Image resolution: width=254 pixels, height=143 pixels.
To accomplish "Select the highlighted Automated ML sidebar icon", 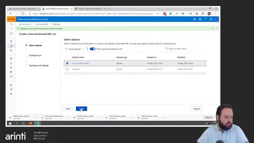I will (11, 46).
